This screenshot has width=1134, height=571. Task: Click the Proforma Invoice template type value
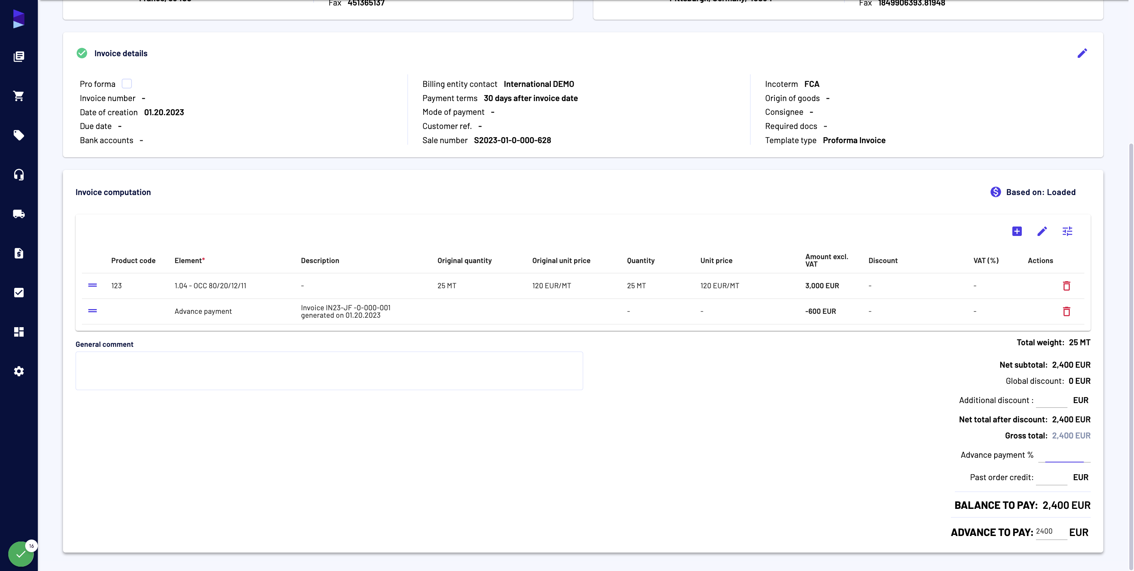click(854, 140)
